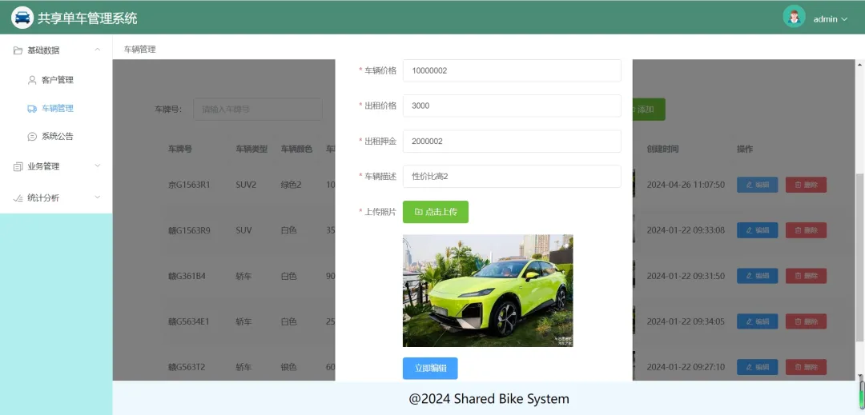Click plate number 赣G361B4

pyautogui.click(x=187, y=276)
